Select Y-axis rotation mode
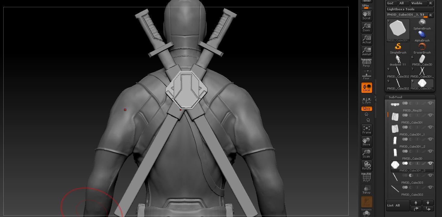This screenshot has height=217, width=442. 367,115
